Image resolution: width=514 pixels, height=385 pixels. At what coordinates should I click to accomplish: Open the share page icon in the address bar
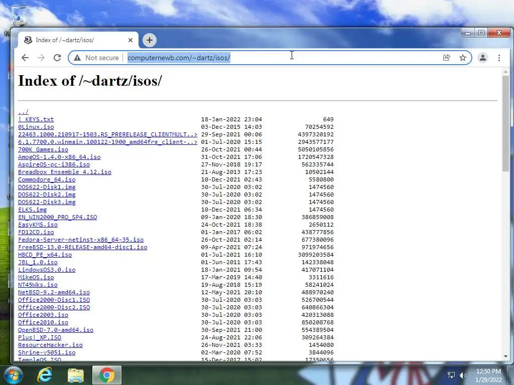(x=446, y=58)
